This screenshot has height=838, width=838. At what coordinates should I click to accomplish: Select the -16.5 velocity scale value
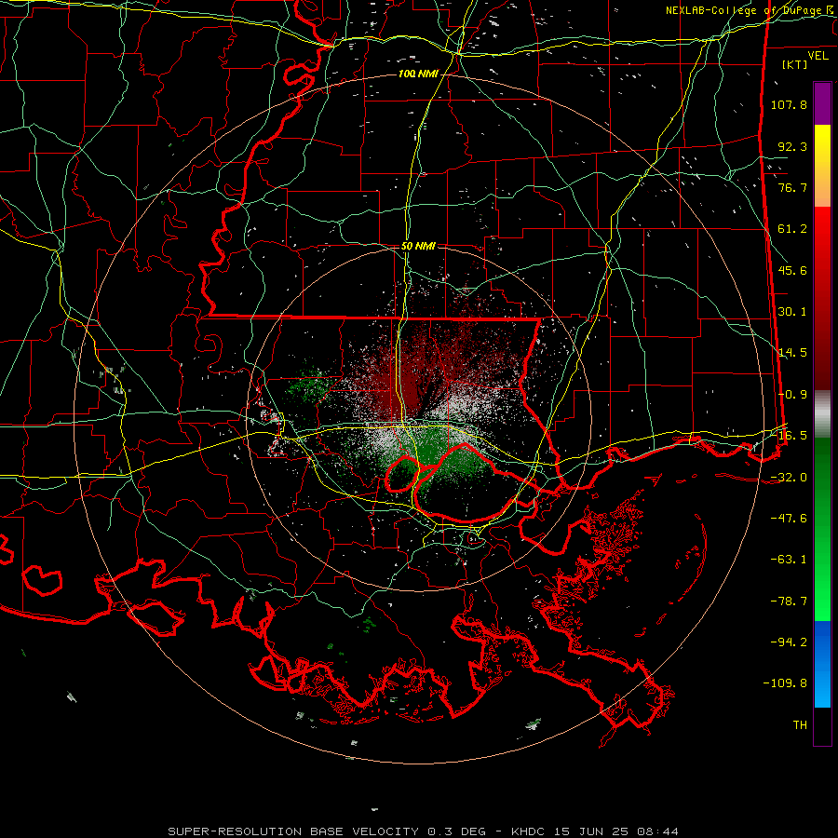(x=789, y=436)
